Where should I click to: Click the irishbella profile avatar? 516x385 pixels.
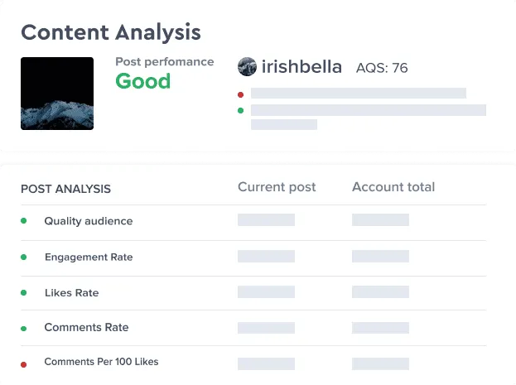click(x=247, y=66)
